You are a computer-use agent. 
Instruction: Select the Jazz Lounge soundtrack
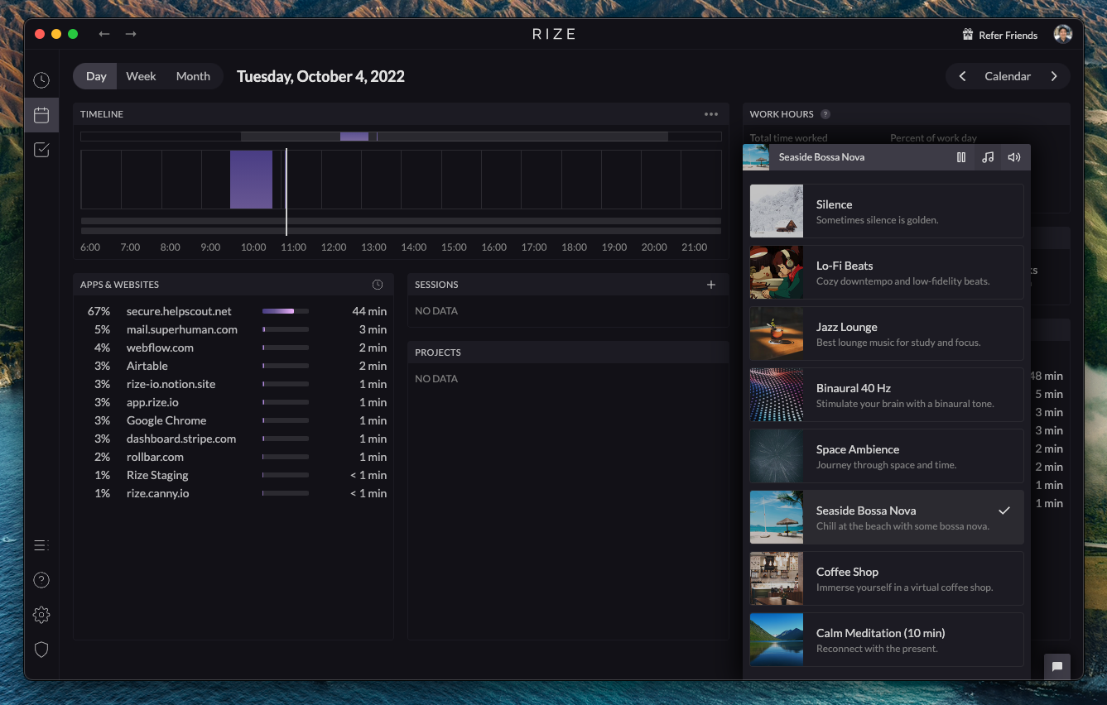click(x=886, y=333)
